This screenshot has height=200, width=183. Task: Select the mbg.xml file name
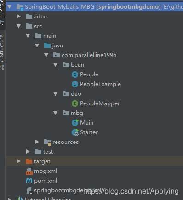coord(46,171)
